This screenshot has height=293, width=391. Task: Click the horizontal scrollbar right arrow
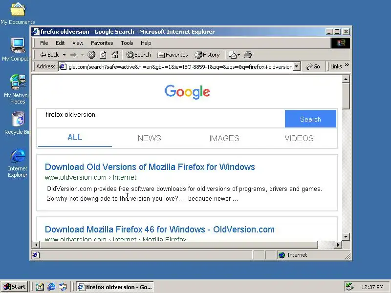tap(338, 245)
